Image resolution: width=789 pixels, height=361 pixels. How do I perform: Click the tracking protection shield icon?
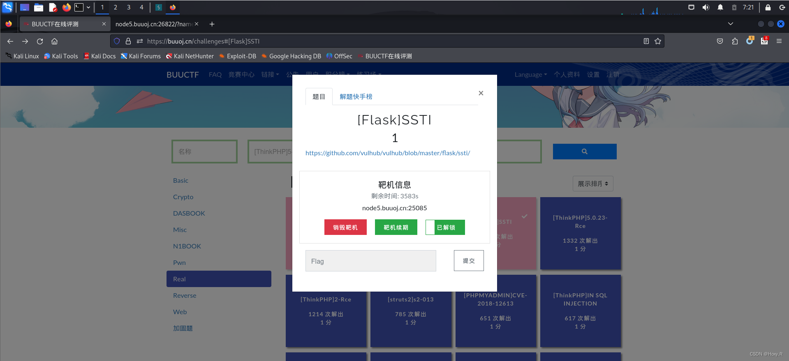[117, 41]
